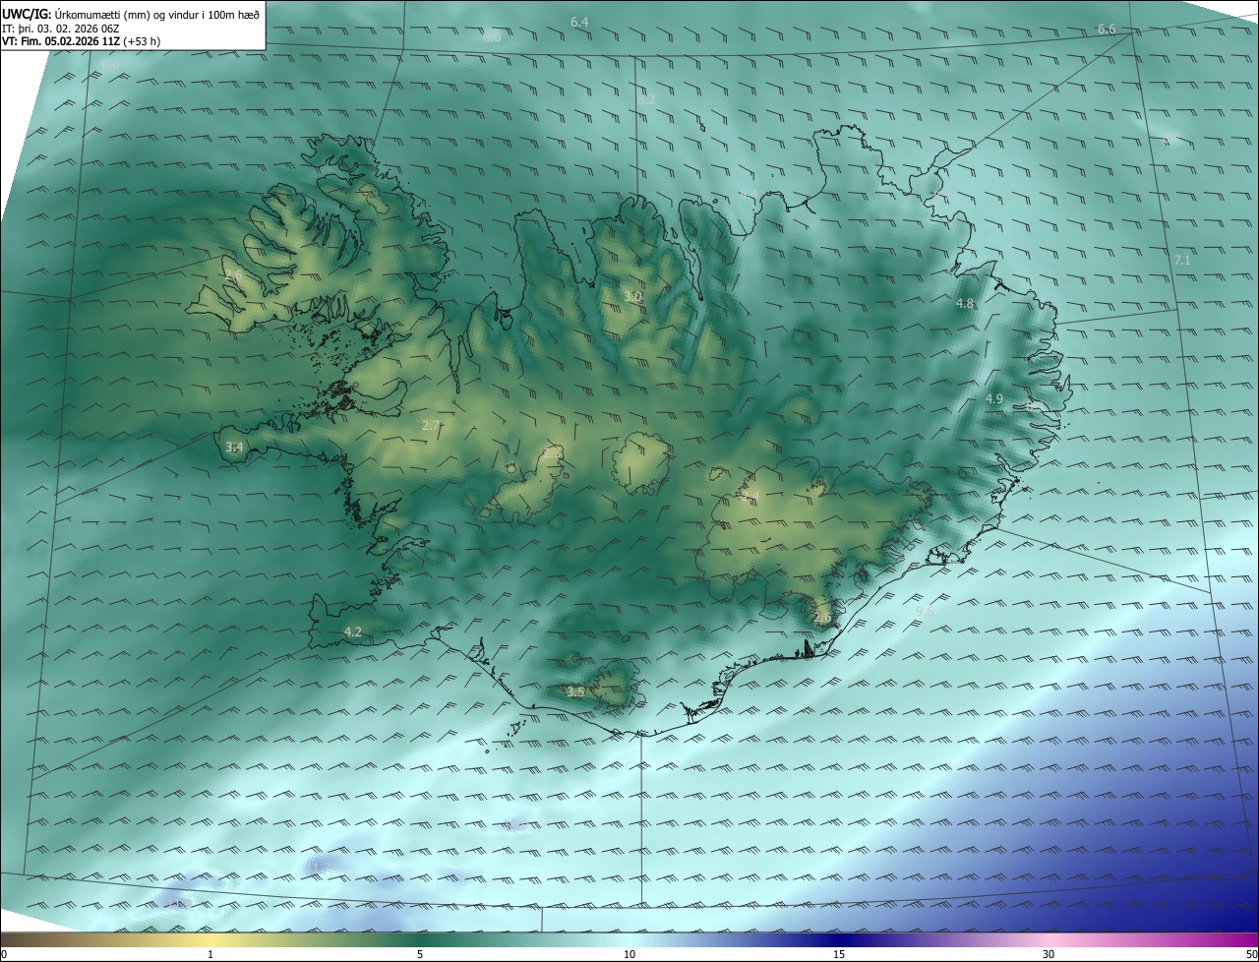Click the 5 tick label on the color scale
This screenshot has height=962, width=1259.
click(420, 954)
